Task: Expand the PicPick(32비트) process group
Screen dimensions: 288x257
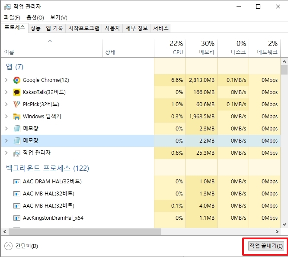Action: 6,104
